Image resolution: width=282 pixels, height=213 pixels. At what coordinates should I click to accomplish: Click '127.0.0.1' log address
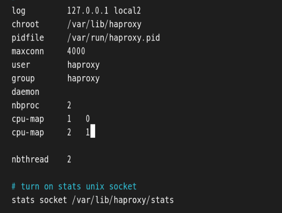click(88, 11)
